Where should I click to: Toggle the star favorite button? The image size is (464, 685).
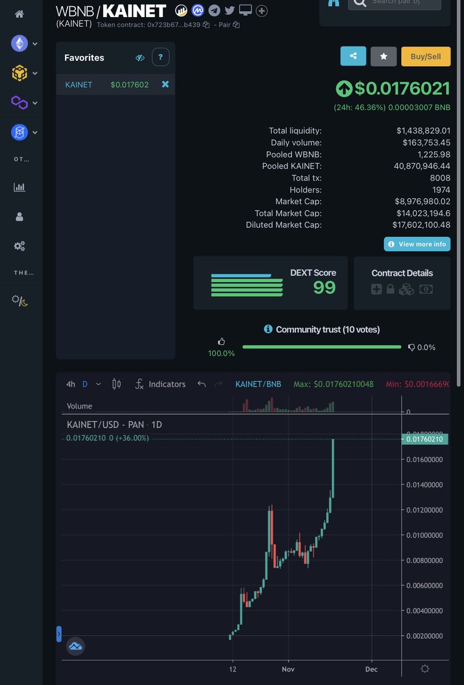coord(384,56)
